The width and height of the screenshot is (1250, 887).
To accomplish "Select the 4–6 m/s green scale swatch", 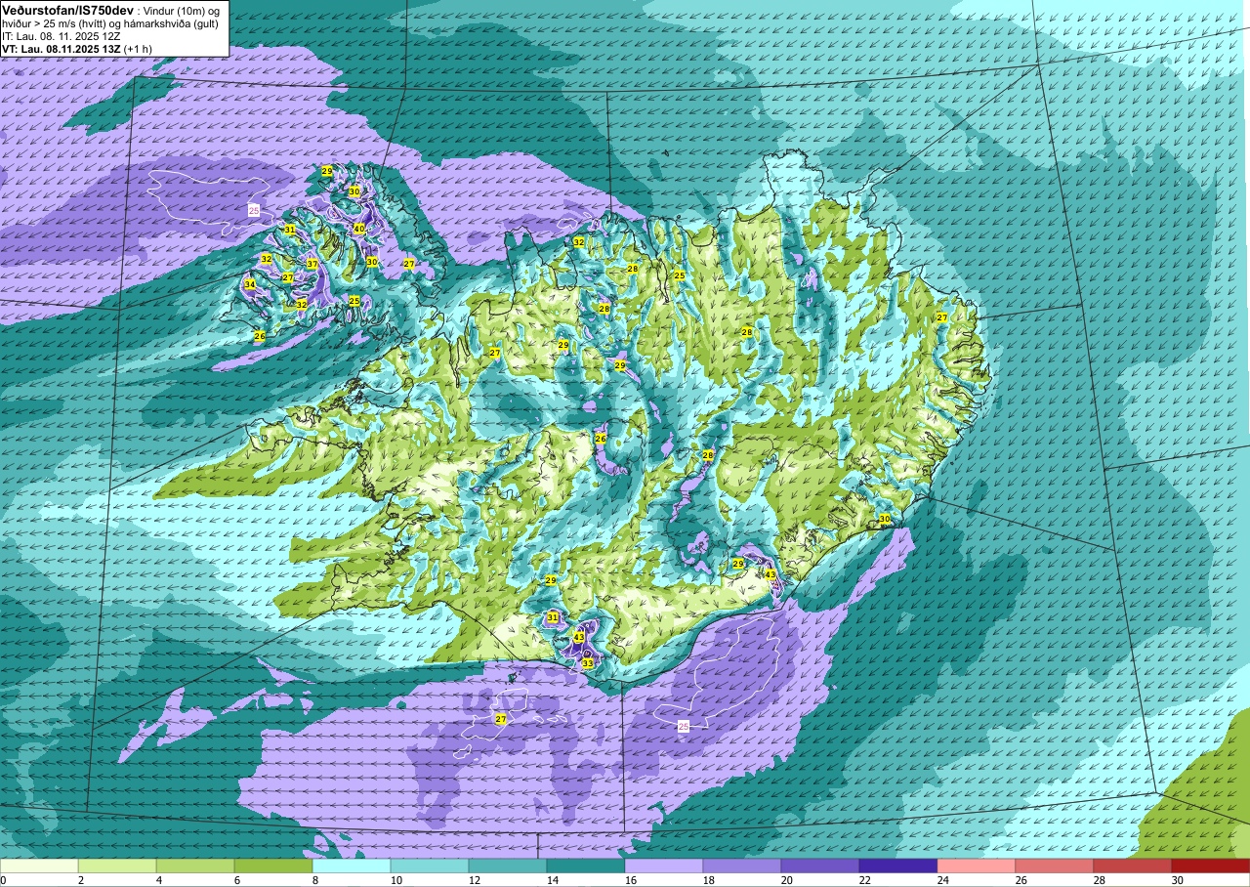I will click(x=195, y=866).
